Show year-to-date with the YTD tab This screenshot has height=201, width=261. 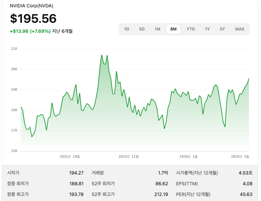click(x=191, y=29)
